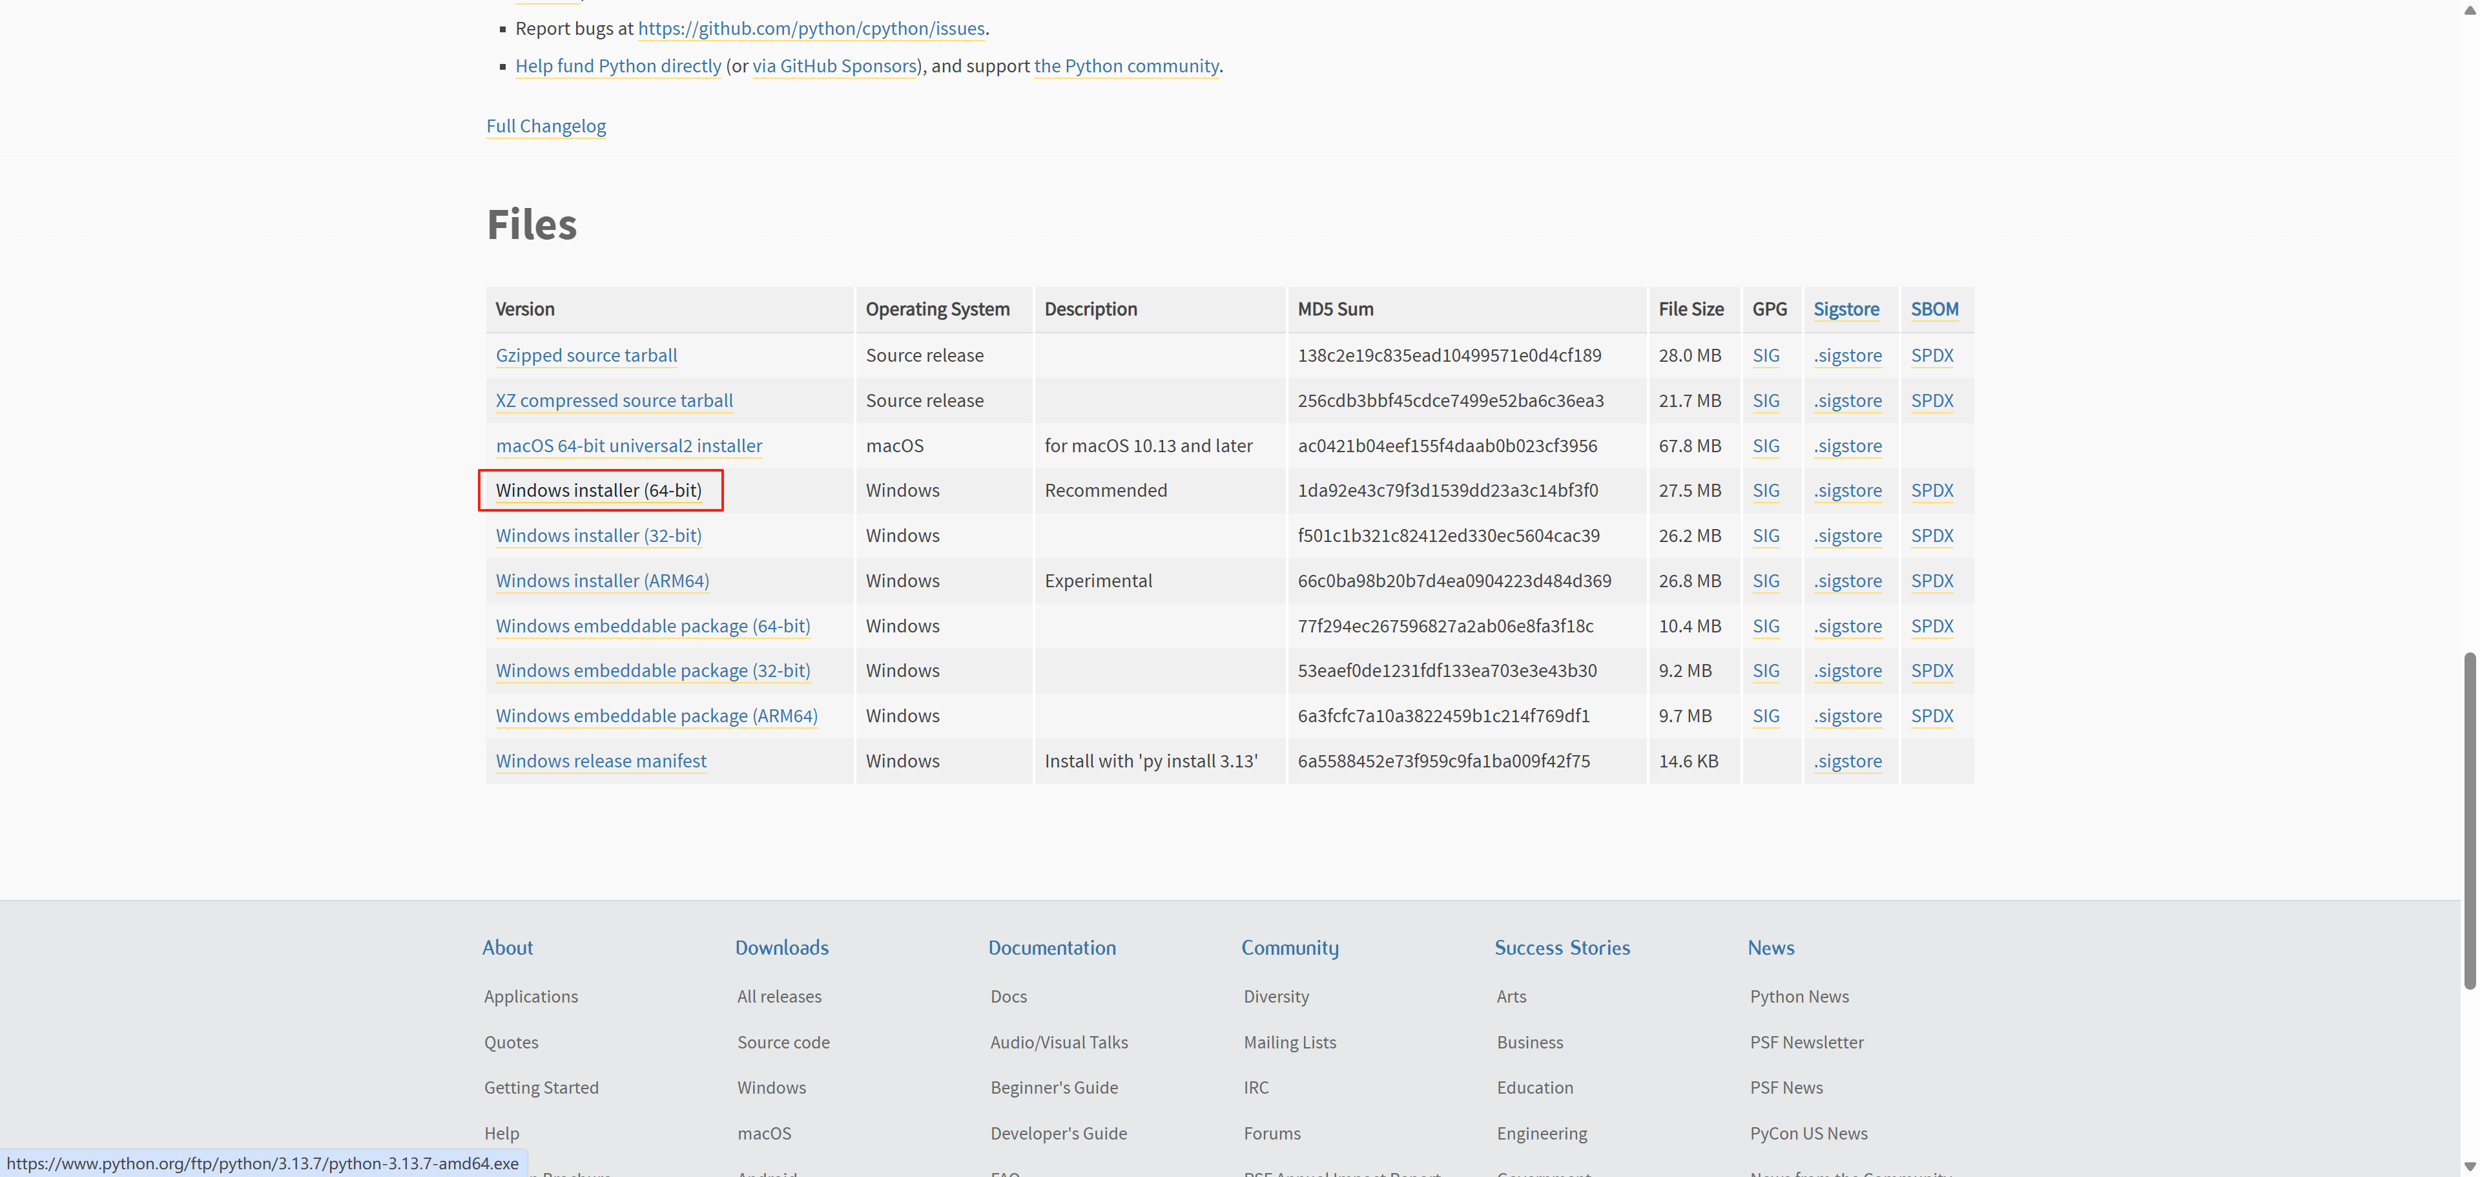Viewport: 2480px width, 1177px height.
Task: Click the GitHub cpython issues URL
Action: (x=811, y=29)
